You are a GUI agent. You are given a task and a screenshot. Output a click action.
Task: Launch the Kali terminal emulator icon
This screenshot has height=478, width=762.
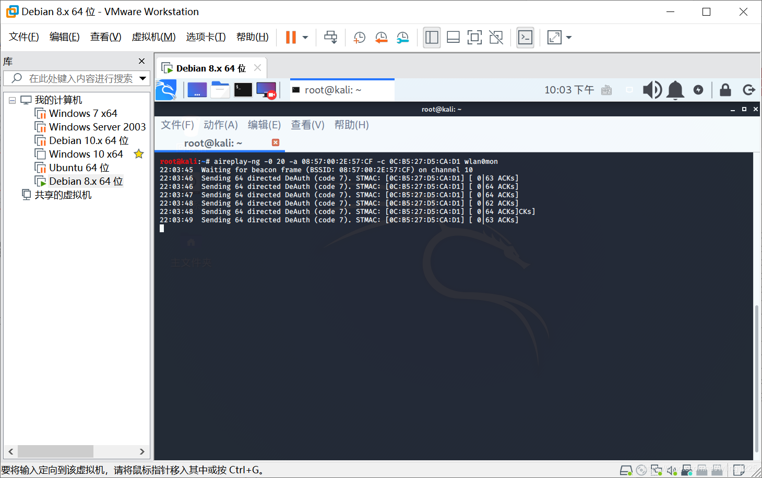[243, 90]
